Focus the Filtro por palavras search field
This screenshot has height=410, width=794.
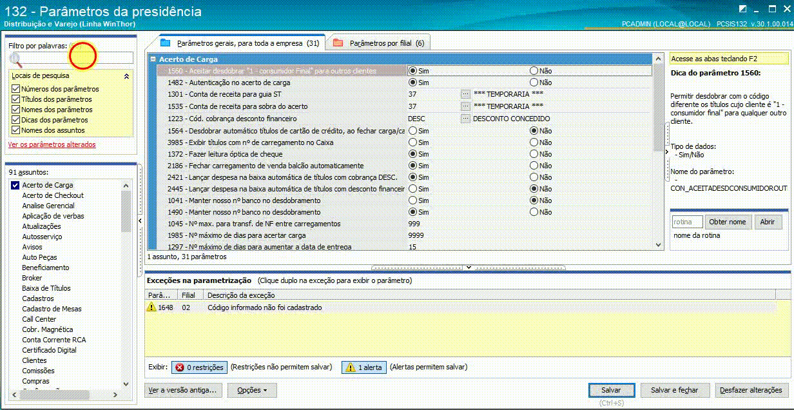tap(78, 58)
